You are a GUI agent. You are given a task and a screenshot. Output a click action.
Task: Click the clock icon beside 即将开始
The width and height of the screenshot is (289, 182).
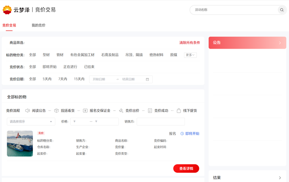click(x=182, y=133)
